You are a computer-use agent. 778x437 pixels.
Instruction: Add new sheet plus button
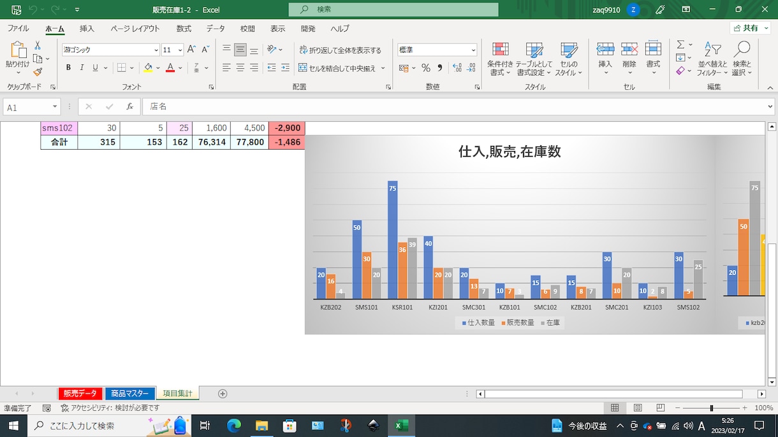tap(223, 394)
